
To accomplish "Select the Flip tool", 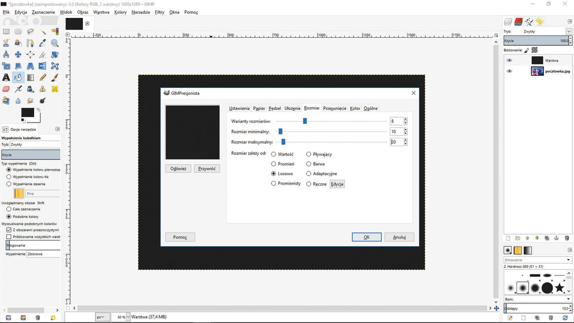I will 43,66.
